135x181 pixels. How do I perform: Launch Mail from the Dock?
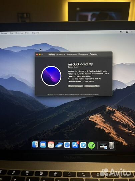(x=43, y=145)
